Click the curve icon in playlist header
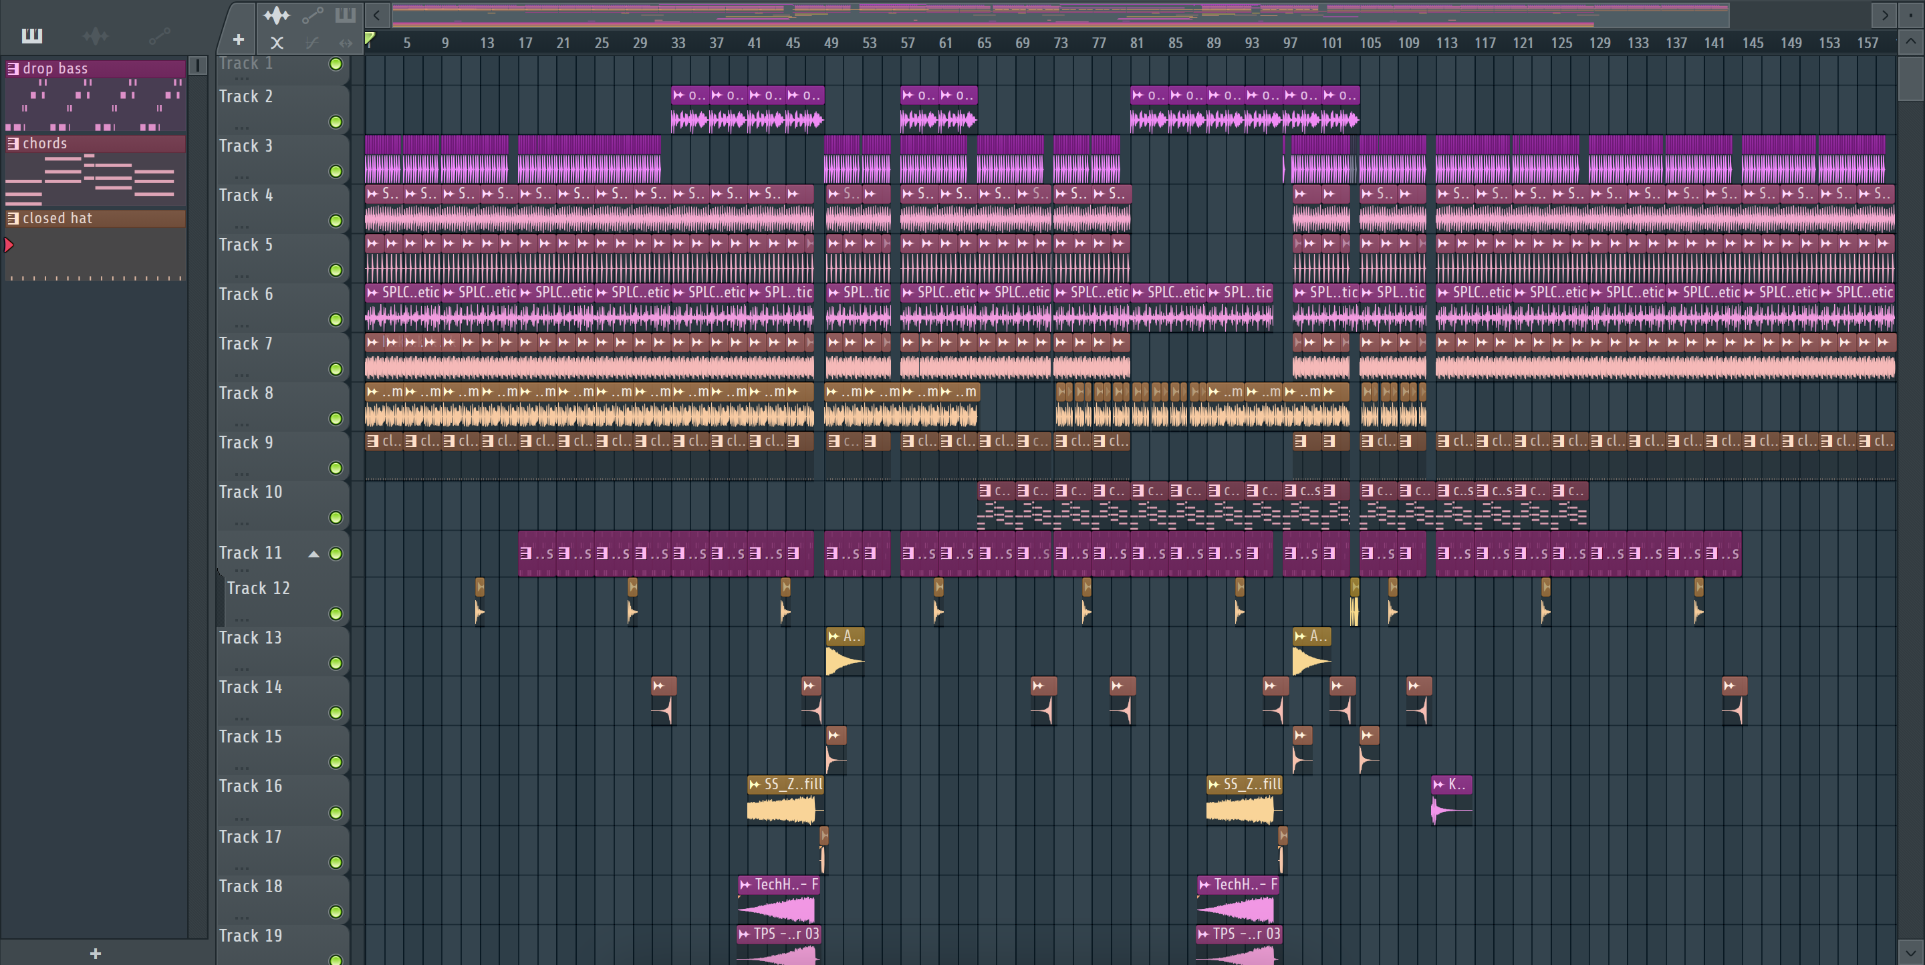The height and width of the screenshot is (965, 1925). tap(312, 43)
